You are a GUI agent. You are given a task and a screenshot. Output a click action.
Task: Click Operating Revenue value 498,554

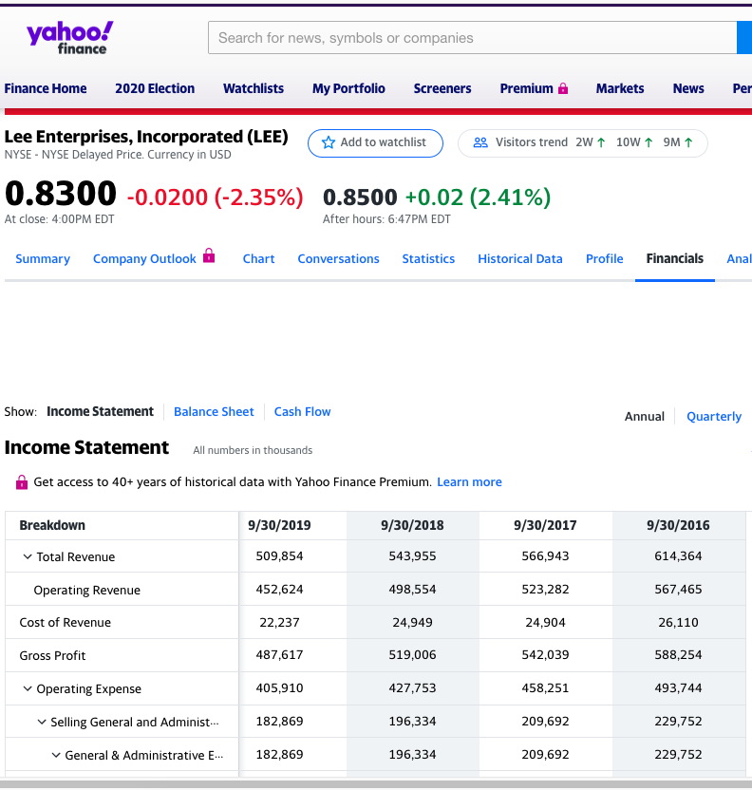point(412,590)
